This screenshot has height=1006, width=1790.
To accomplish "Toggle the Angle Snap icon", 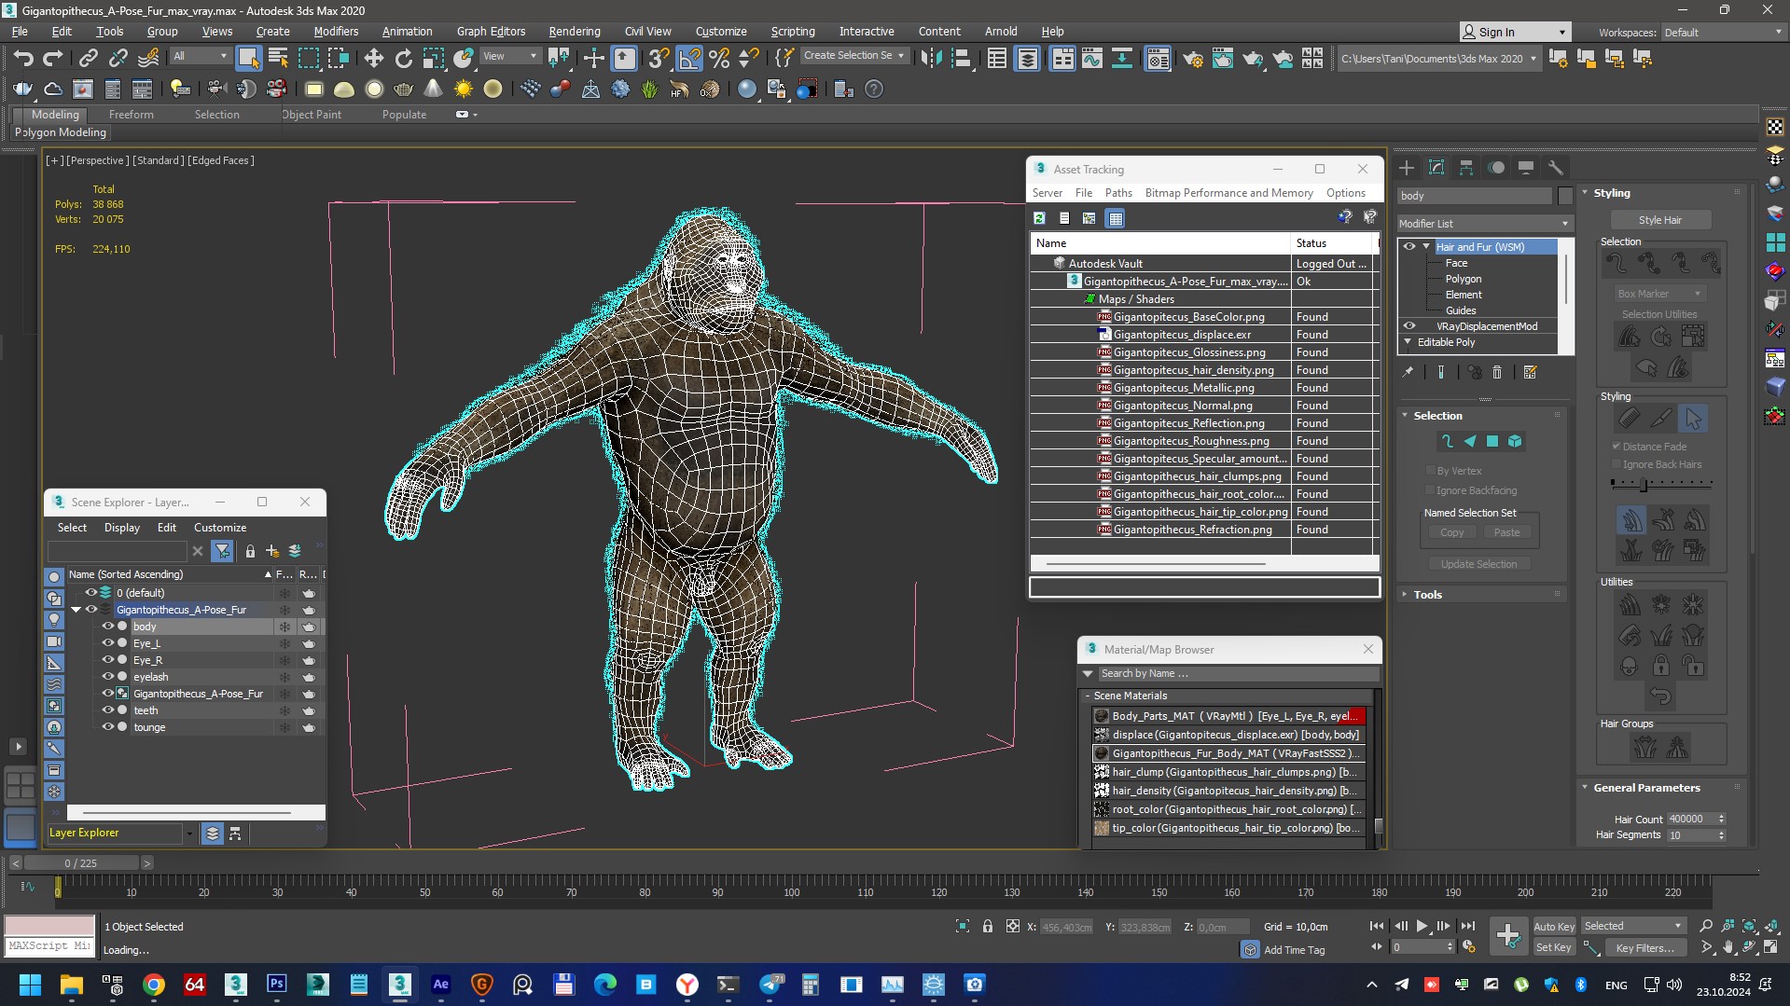I will click(689, 59).
